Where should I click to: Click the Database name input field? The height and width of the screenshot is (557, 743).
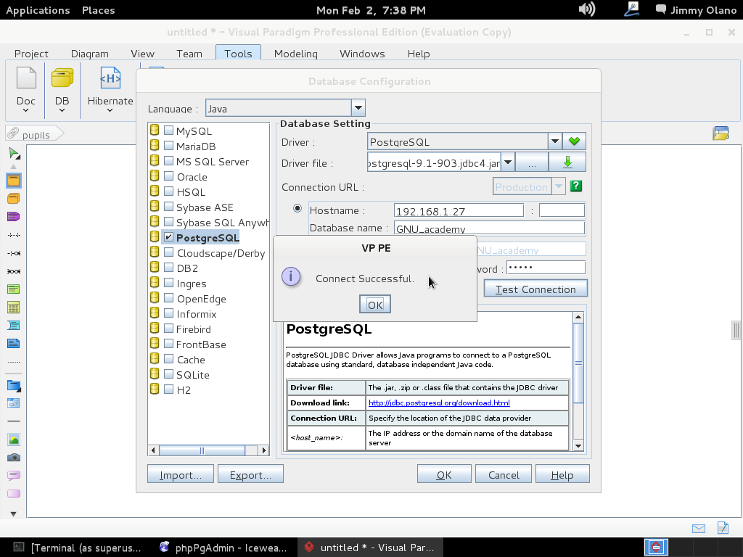click(x=489, y=228)
